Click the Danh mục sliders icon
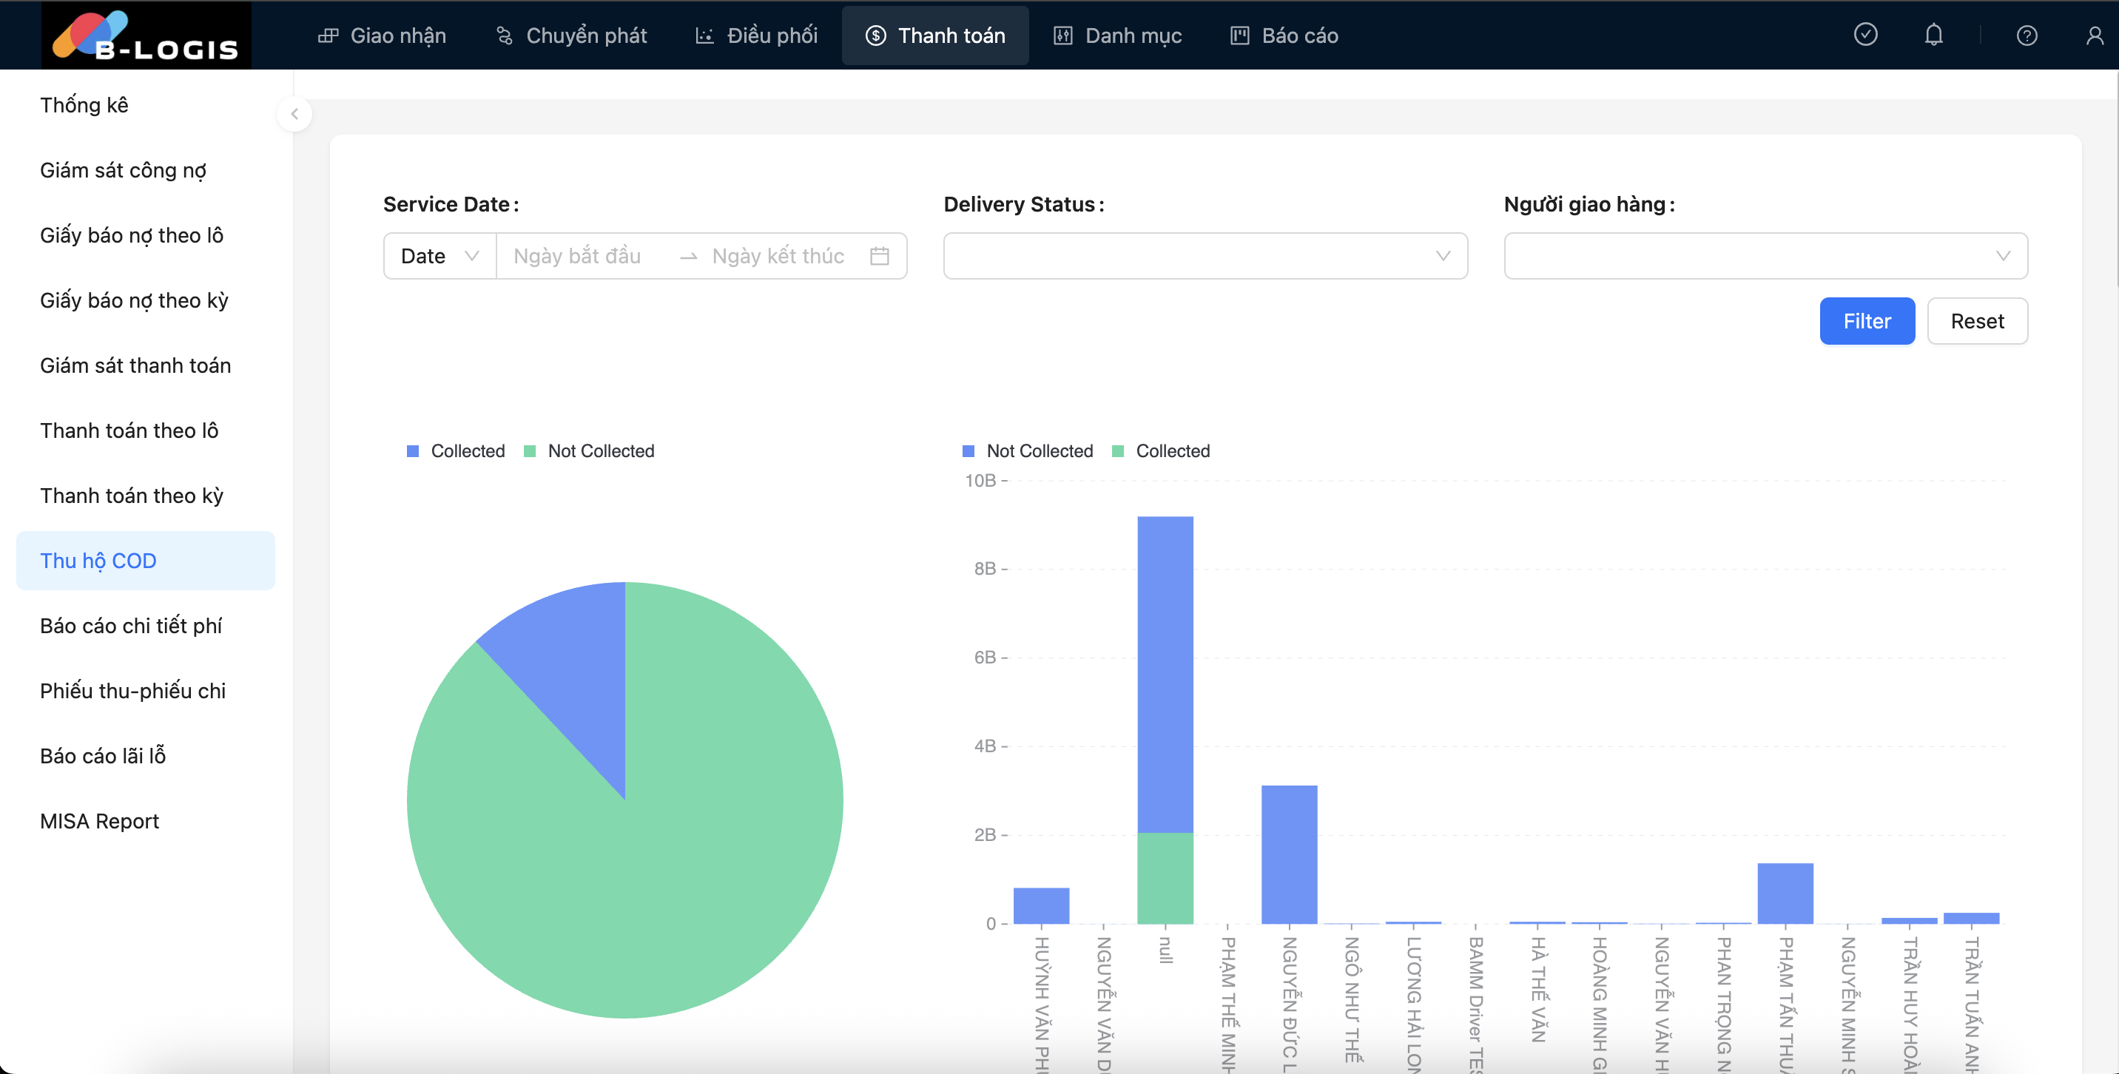 (1062, 36)
